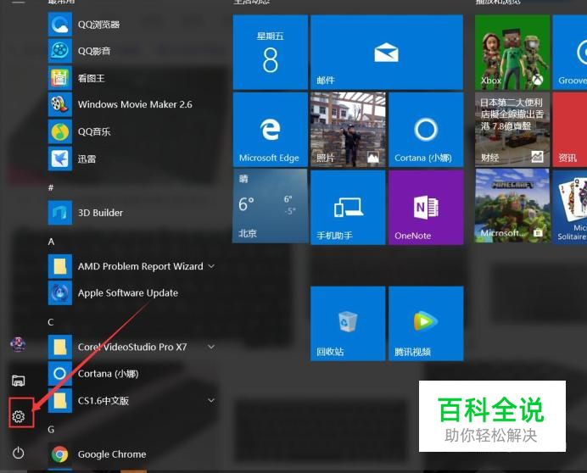Viewport: 587px width, 473px height.
Task: Open 手机助手 tile
Action: click(348, 208)
